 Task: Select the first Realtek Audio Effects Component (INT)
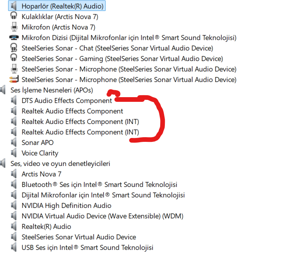(80, 122)
